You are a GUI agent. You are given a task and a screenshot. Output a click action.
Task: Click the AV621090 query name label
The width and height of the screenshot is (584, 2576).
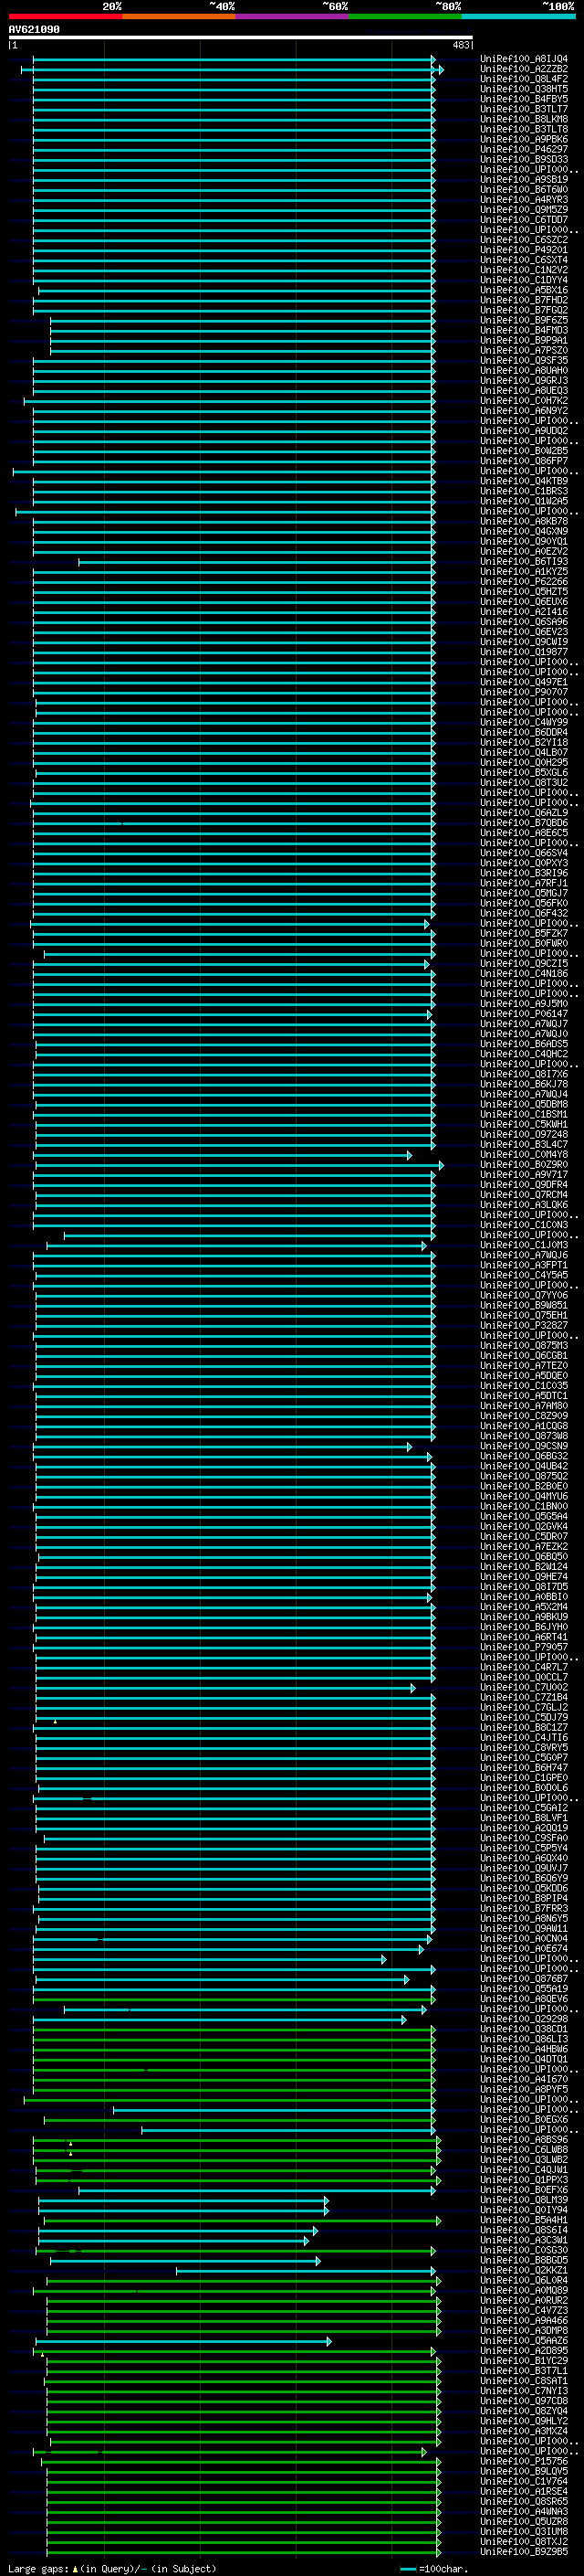point(34,29)
